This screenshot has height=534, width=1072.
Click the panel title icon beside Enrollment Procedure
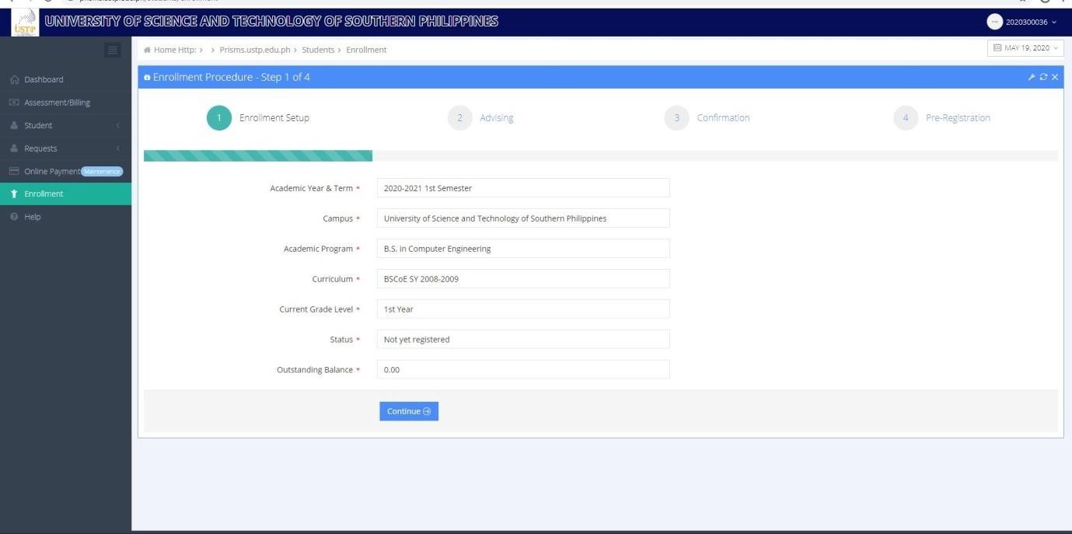(148, 77)
